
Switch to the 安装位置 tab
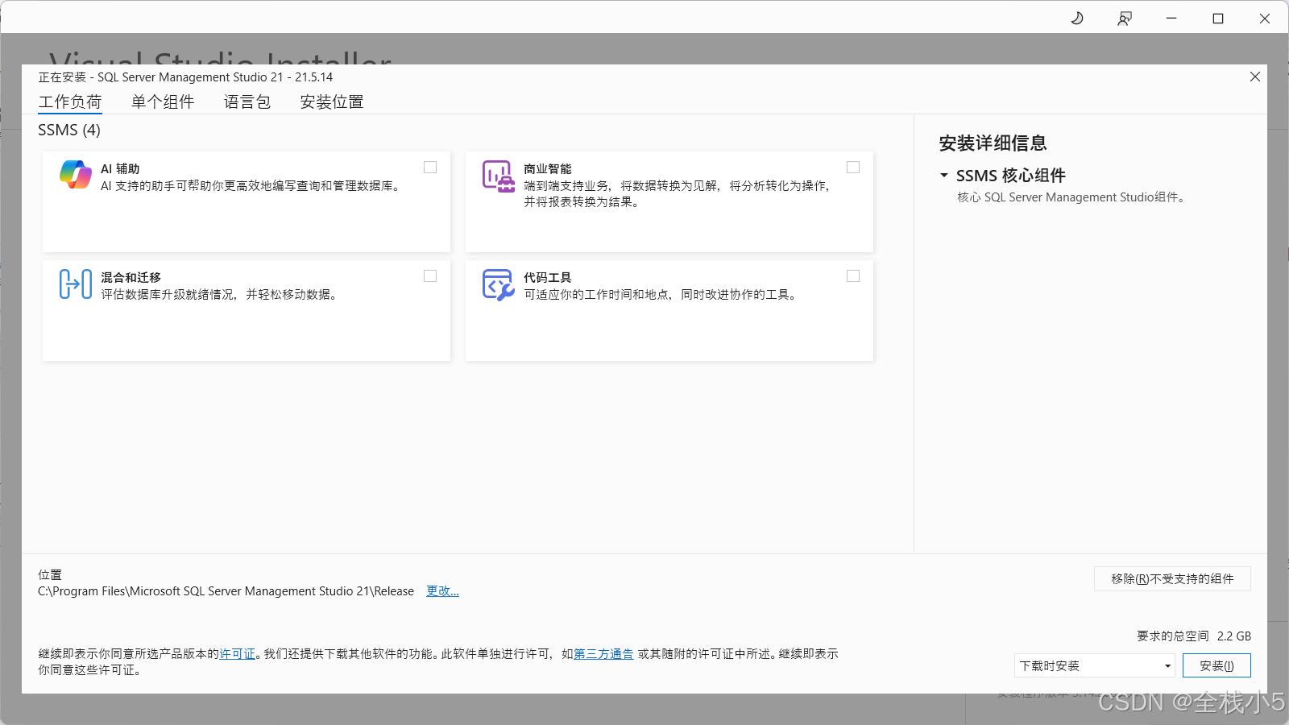pyautogui.click(x=332, y=102)
